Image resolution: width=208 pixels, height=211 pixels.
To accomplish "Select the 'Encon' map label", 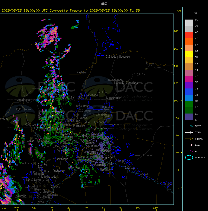I will pyautogui.click(x=150, y=63).
